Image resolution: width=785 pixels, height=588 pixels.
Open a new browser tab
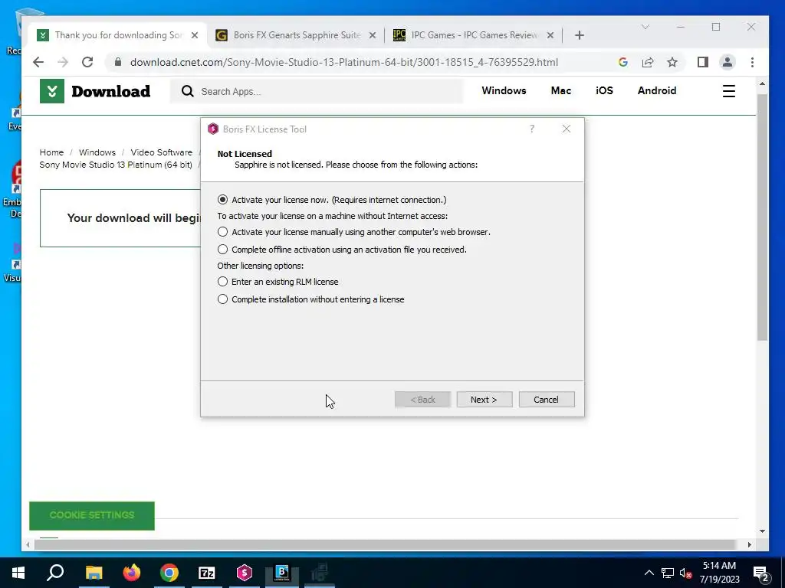(580, 35)
